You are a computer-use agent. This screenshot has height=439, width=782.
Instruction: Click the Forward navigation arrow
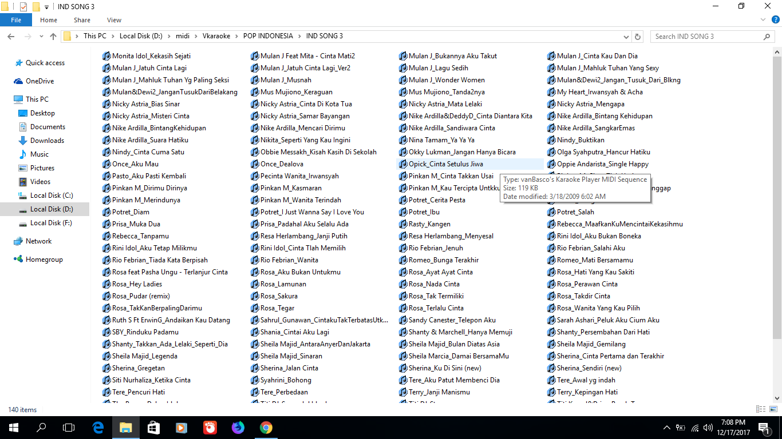[x=27, y=36]
